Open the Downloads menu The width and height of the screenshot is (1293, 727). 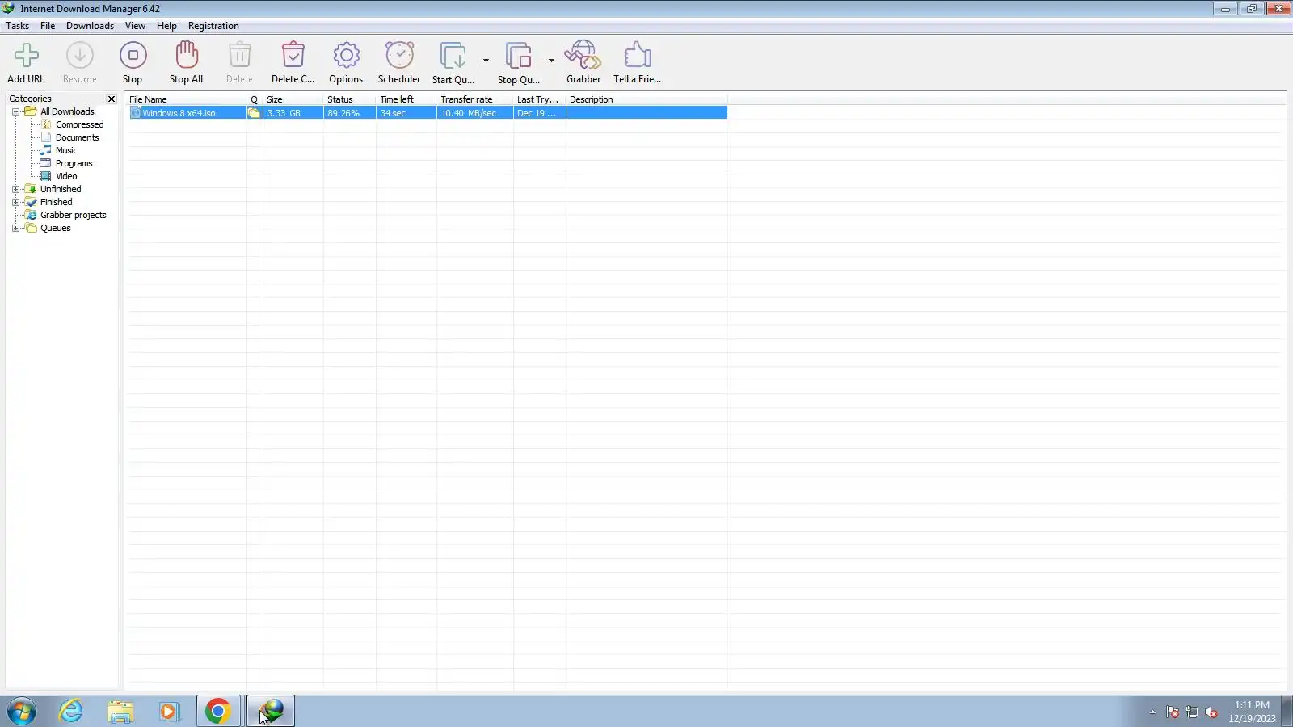point(90,26)
